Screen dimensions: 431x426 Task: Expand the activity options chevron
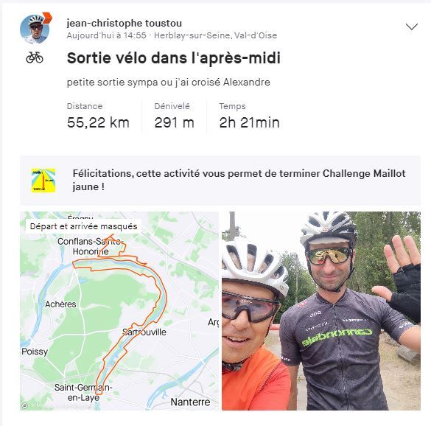click(412, 27)
